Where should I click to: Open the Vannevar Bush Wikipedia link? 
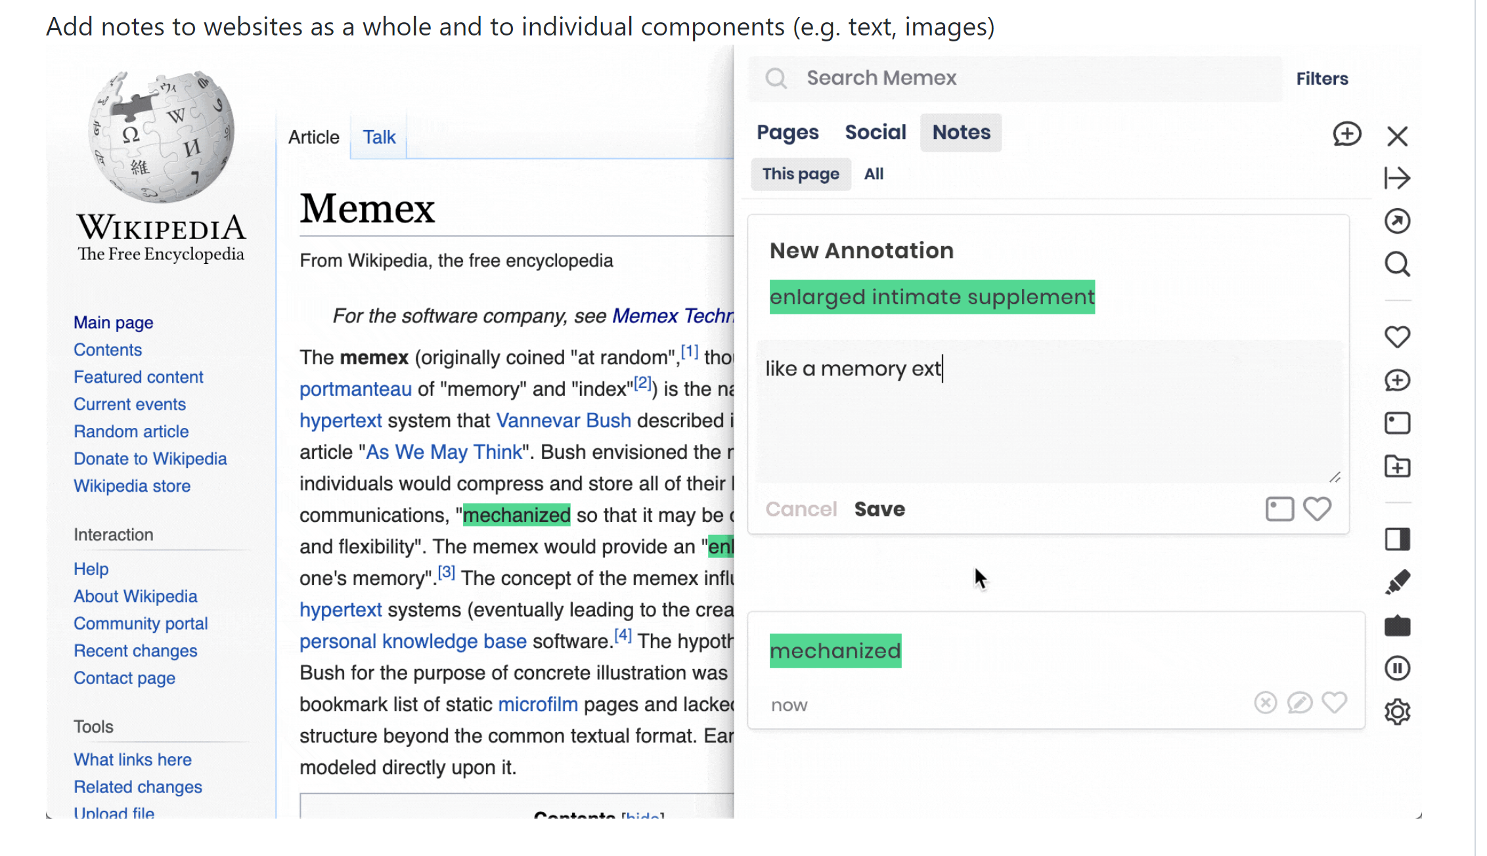coord(564,420)
